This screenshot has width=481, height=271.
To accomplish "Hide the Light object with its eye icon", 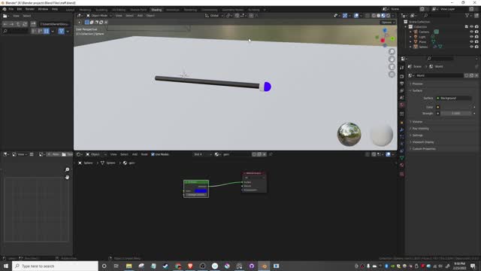I will point(471,37).
